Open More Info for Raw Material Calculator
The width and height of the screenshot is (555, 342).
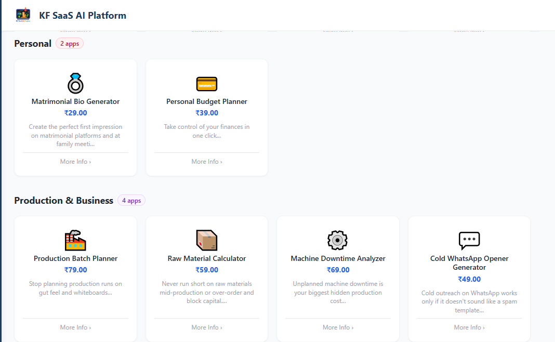206,327
